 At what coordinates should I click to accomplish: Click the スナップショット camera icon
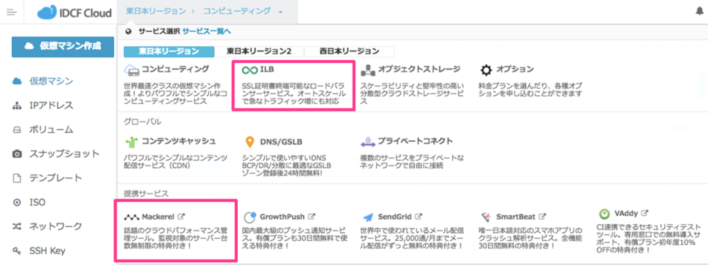pyautogui.click(x=17, y=154)
